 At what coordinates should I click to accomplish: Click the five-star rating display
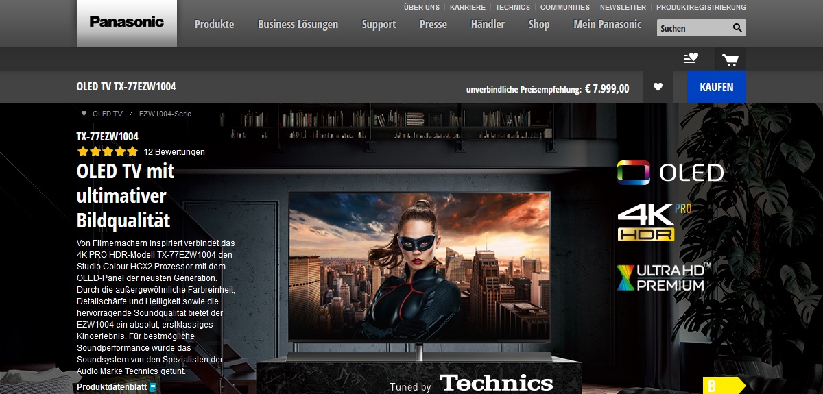108,152
